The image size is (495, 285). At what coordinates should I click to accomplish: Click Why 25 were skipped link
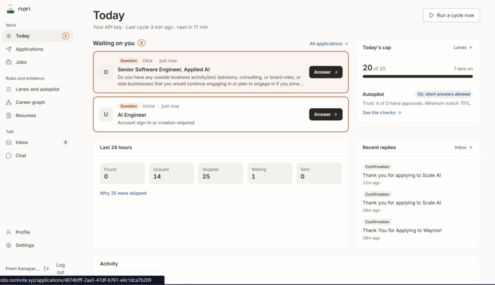123,193
